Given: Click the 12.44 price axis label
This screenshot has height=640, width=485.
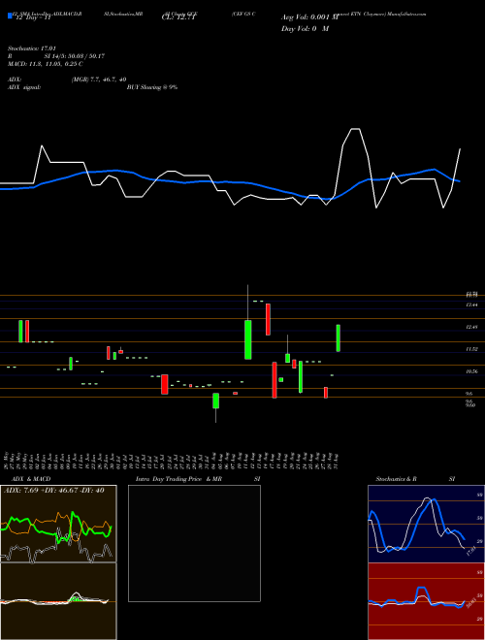Looking at the screenshot, I should pyautogui.click(x=472, y=305).
